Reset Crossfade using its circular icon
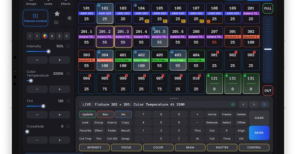Image resolution: width=295 pixels, height=154 pixels. click(x=68, y=126)
